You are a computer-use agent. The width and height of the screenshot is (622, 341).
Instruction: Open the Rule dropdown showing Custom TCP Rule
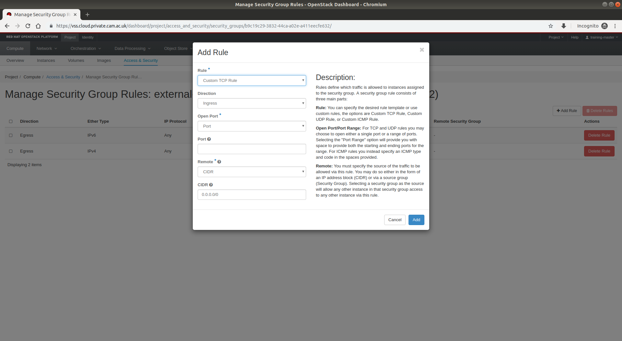252,81
